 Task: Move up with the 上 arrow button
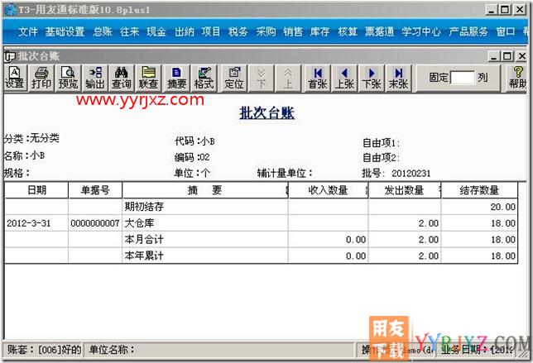288,78
